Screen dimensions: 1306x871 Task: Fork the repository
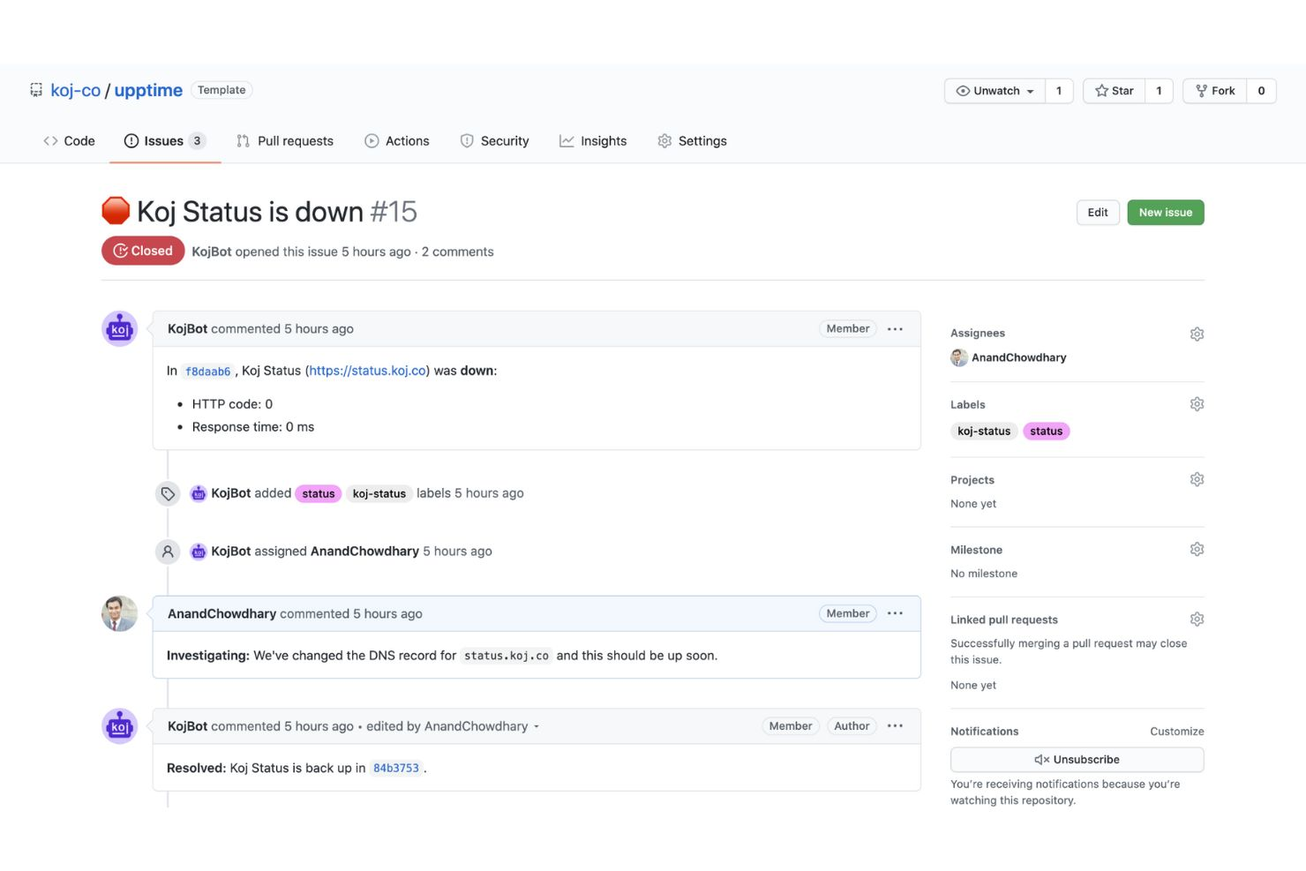click(1215, 91)
